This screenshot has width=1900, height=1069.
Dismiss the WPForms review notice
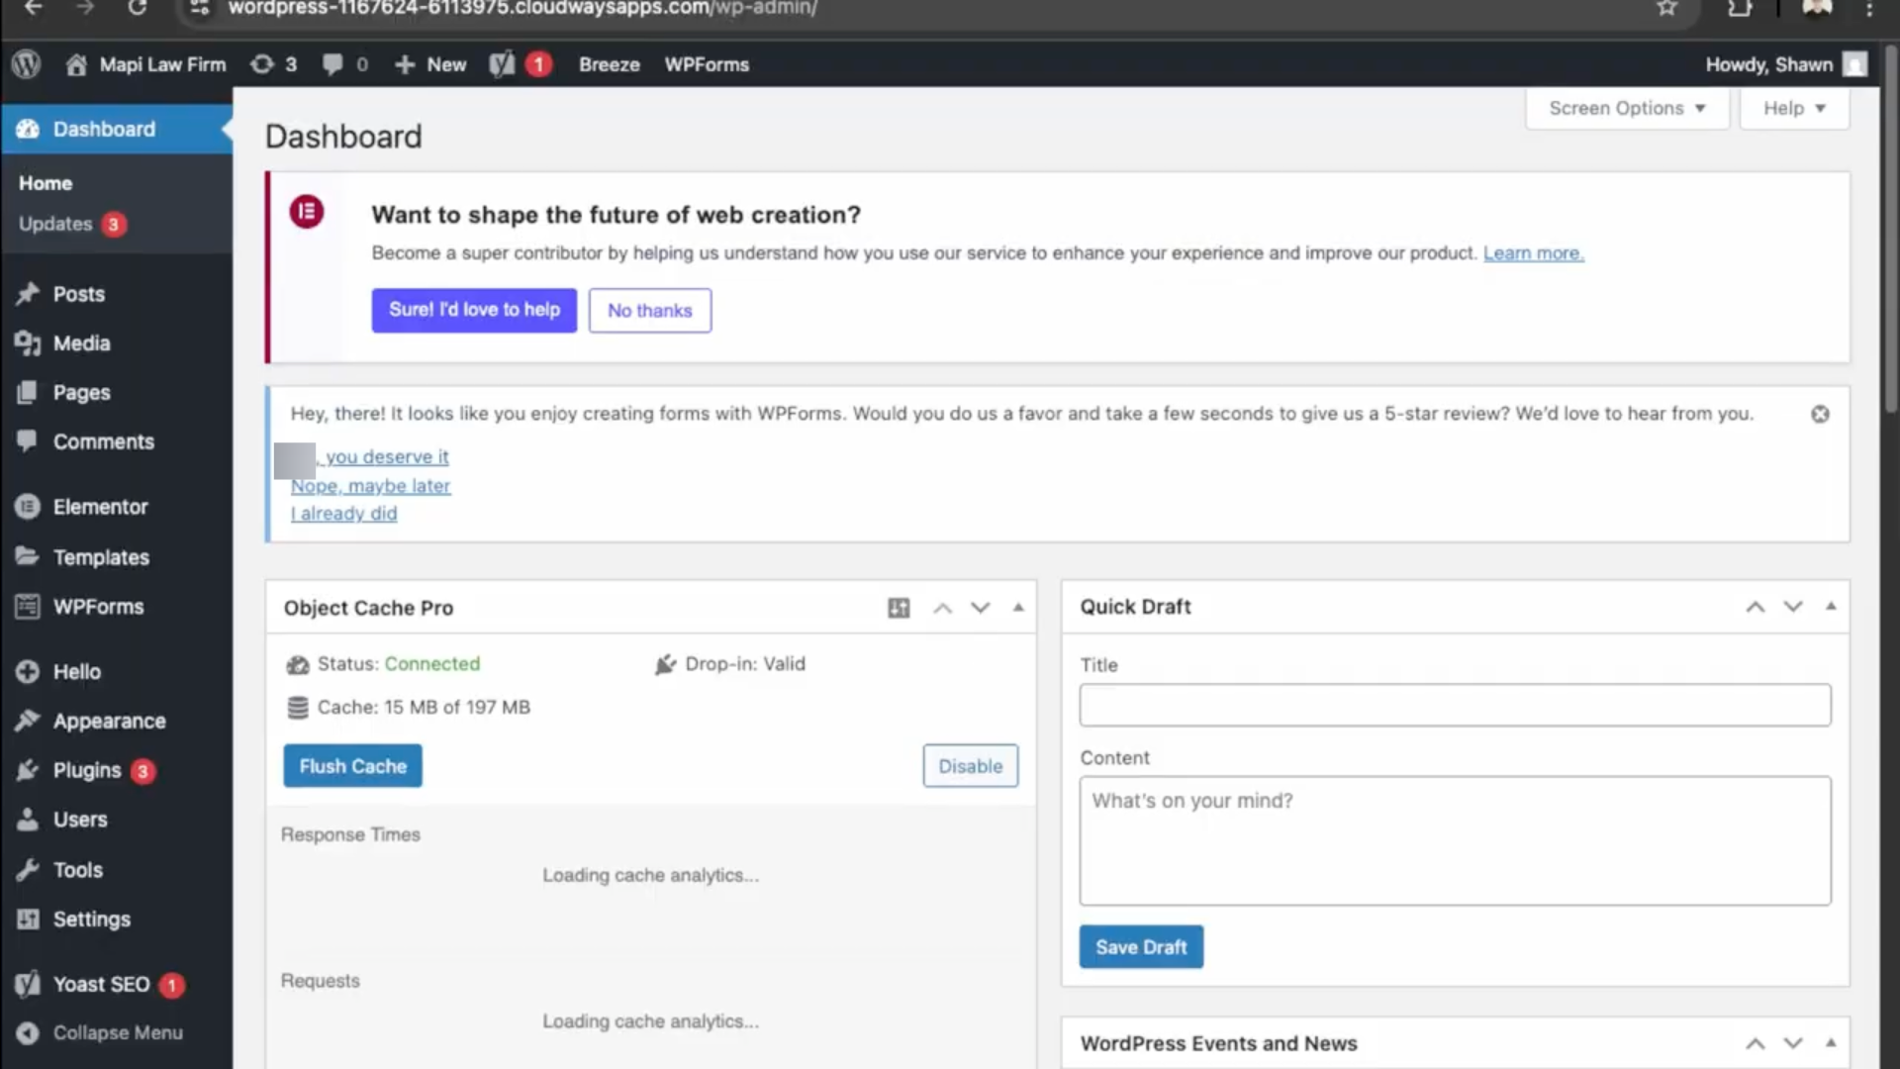(x=1820, y=415)
